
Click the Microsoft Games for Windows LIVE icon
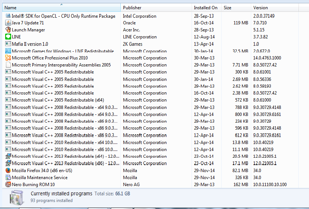pos(8,51)
